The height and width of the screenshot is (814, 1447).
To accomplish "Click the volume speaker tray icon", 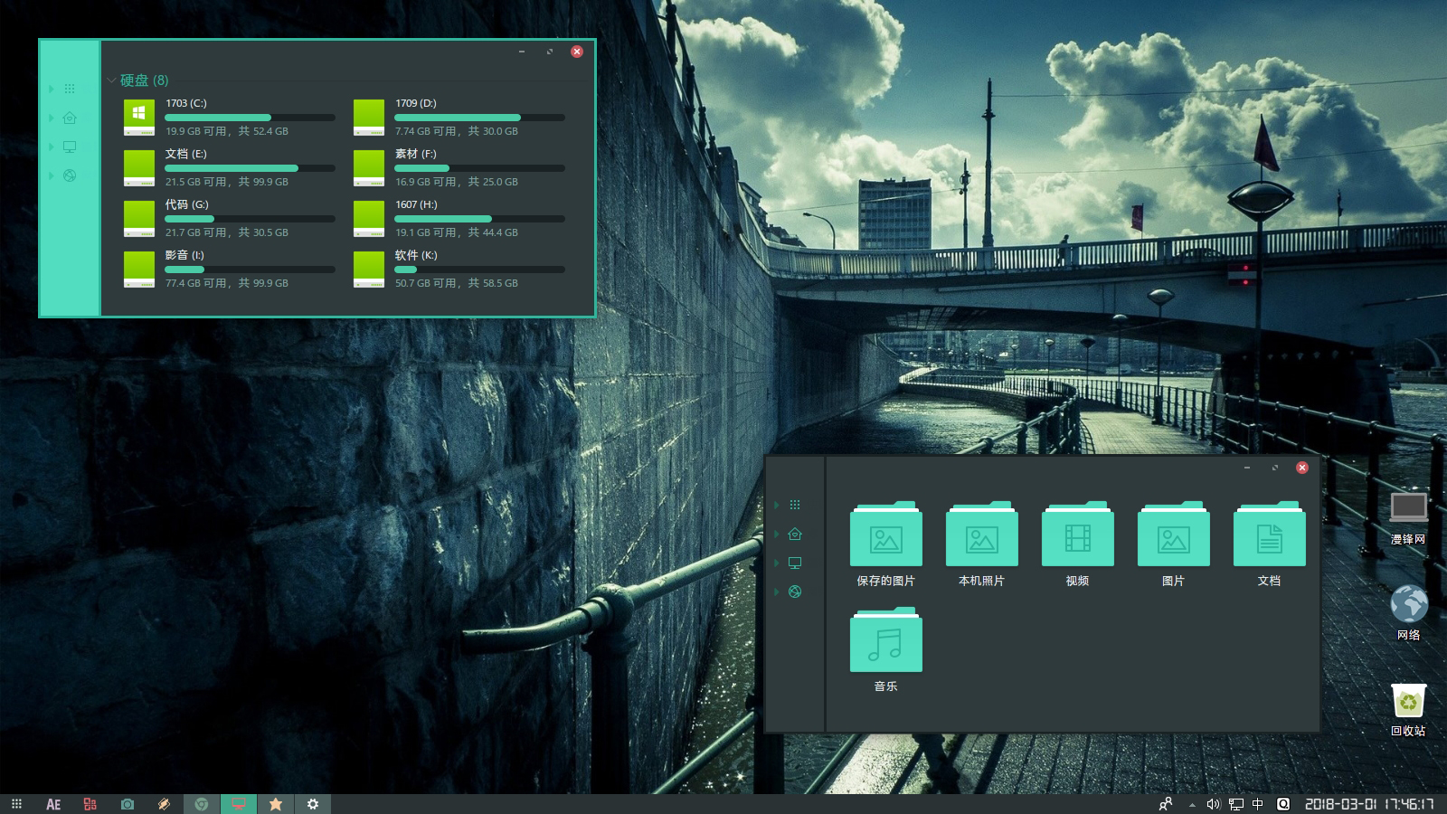I will coord(1213,804).
